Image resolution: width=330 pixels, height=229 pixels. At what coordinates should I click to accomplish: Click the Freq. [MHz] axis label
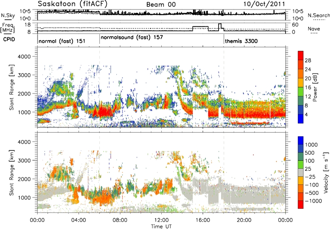[x=8, y=28]
